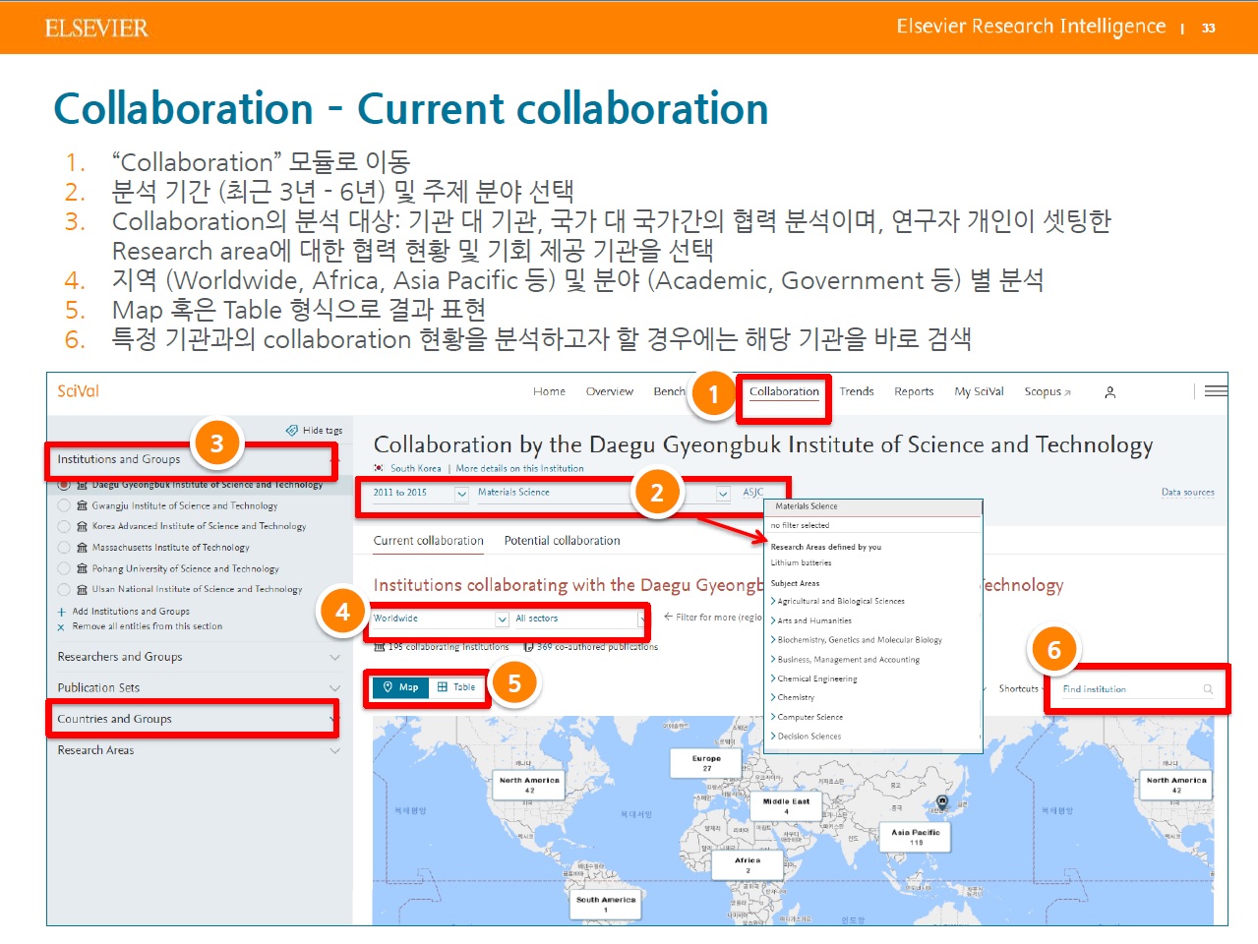Click the South Korea country link
Viewport: 1258px width, 944px height.
(x=416, y=468)
